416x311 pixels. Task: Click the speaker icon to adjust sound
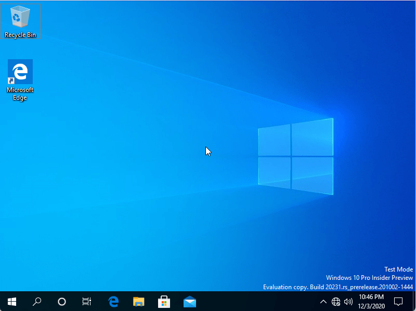click(348, 301)
